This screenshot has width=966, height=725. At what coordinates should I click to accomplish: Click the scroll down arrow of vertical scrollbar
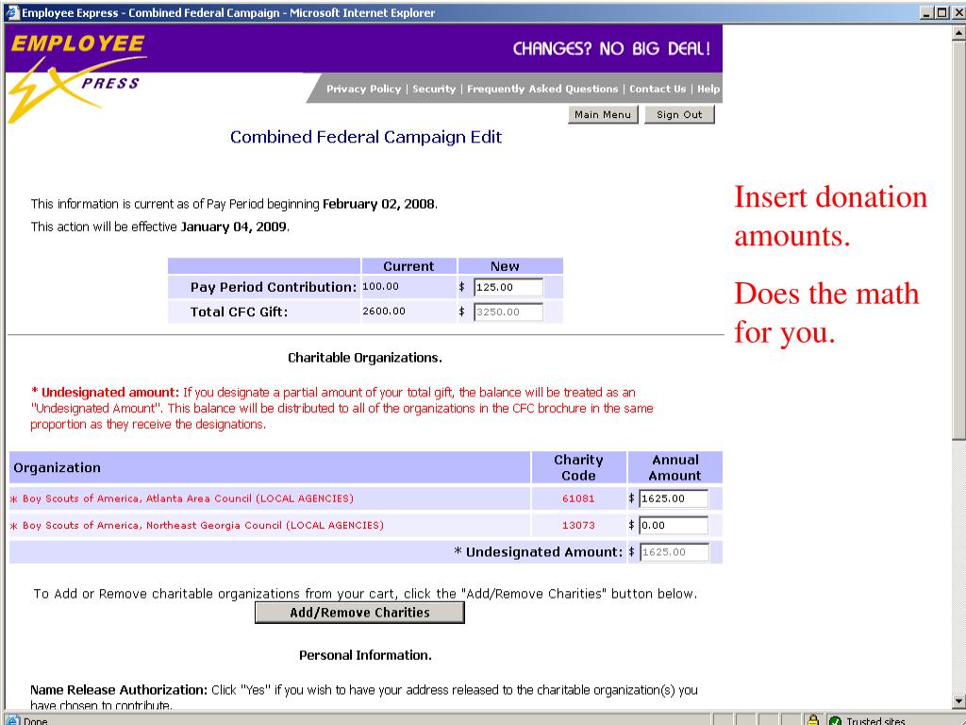(x=958, y=701)
